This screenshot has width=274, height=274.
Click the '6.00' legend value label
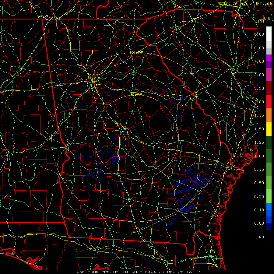click(259, 48)
